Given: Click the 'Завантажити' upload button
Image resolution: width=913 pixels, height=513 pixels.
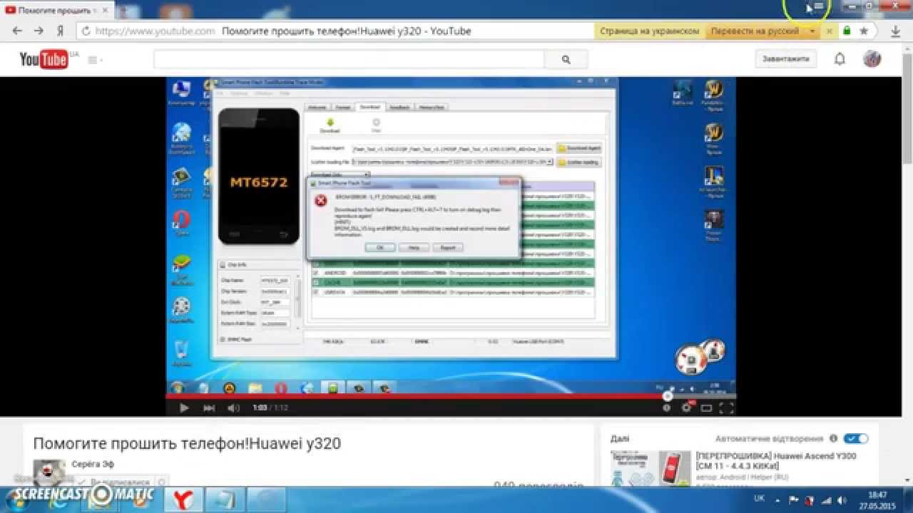Looking at the screenshot, I should 786,59.
